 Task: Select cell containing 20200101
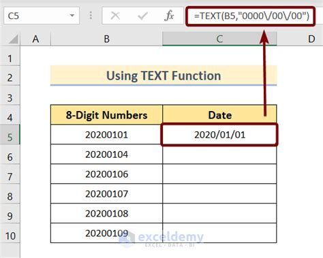point(106,135)
